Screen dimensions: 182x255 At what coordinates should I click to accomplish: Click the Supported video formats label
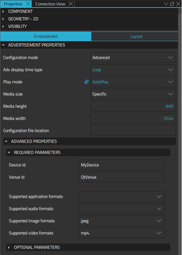[31, 233]
